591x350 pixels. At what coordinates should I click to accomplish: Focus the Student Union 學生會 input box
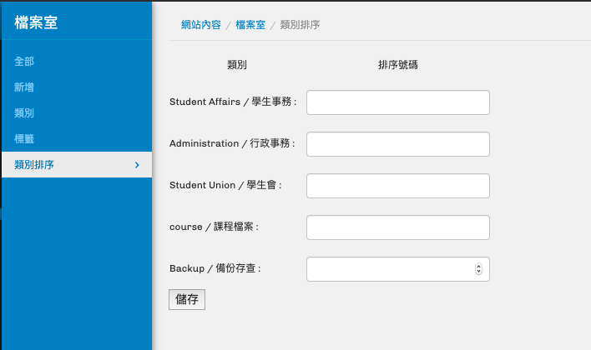point(397,186)
